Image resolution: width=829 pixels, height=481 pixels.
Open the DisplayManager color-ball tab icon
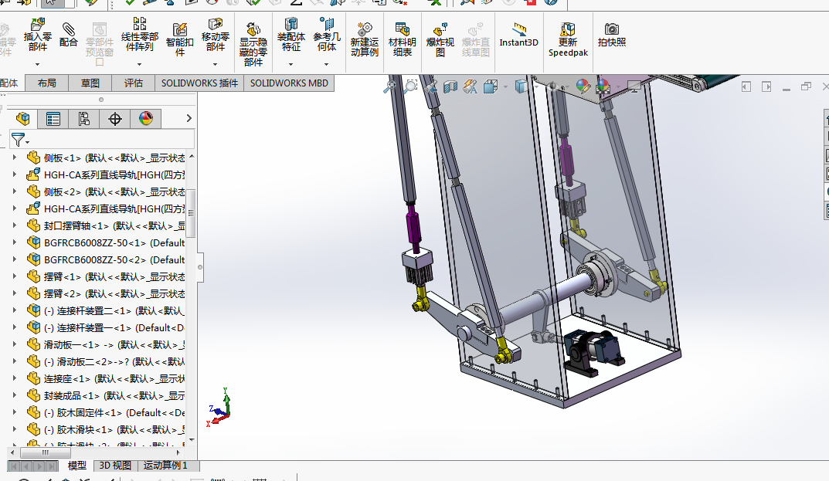(146, 118)
